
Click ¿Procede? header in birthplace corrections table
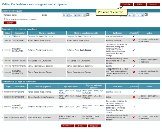134,86
